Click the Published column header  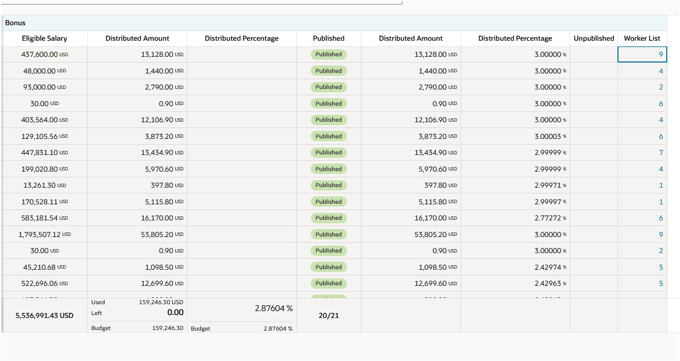[329, 38]
